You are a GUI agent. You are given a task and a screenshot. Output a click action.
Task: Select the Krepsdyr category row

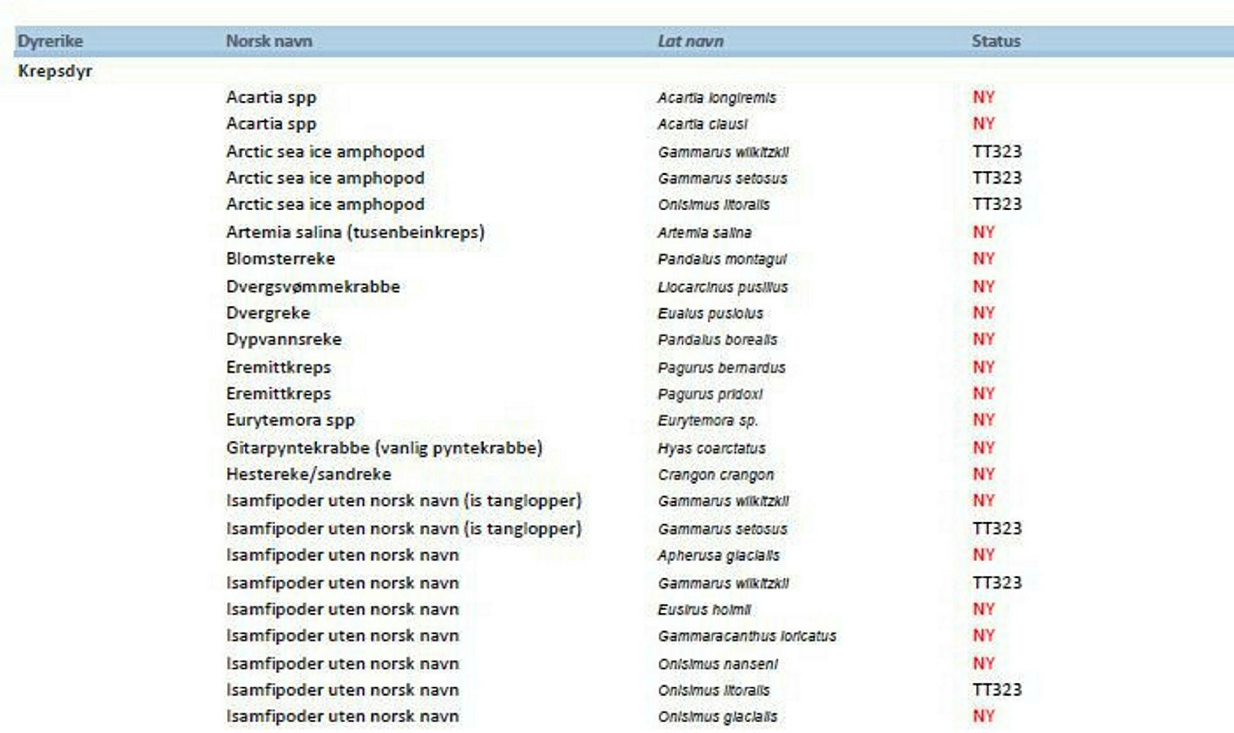tap(55, 71)
